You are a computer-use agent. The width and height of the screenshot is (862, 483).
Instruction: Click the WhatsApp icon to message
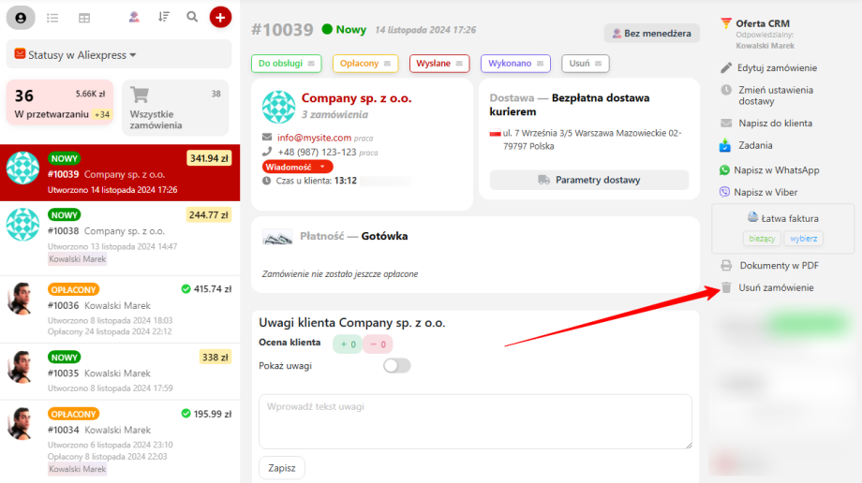[725, 170]
